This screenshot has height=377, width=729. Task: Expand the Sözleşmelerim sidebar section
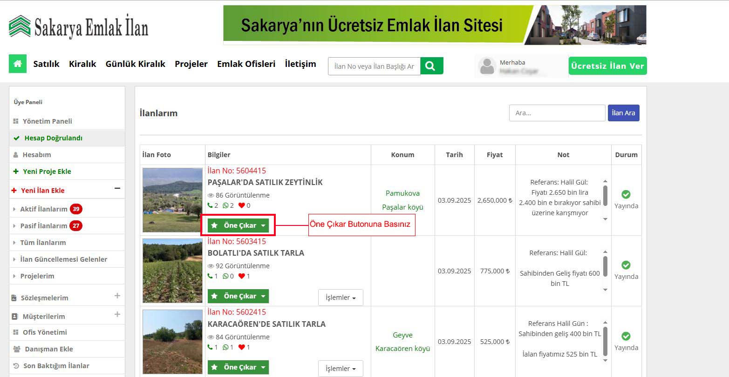[117, 296]
